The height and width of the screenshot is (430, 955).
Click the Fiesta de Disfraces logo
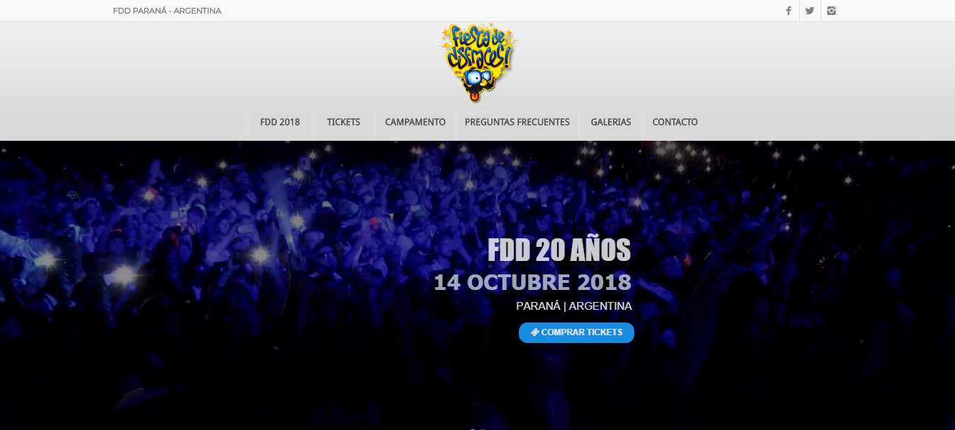[x=477, y=63]
